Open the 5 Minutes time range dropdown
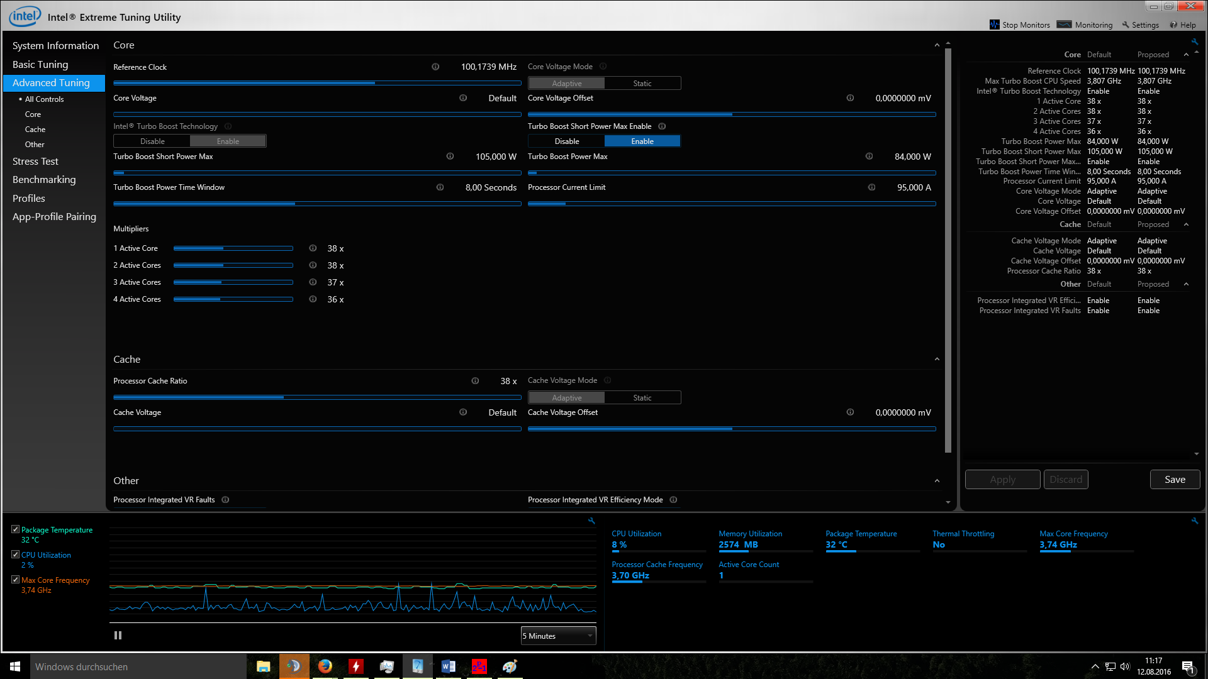 coord(558,636)
